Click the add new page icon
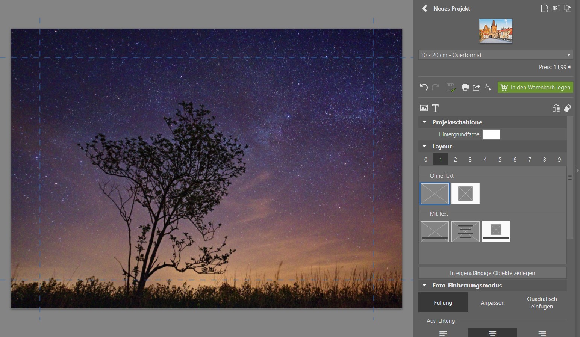This screenshot has width=580, height=337. pyautogui.click(x=545, y=8)
